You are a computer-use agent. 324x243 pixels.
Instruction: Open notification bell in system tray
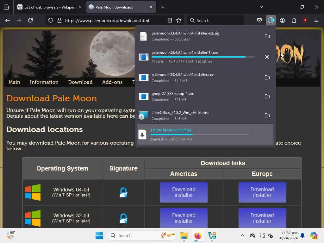pyautogui.click(x=302, y=235)
